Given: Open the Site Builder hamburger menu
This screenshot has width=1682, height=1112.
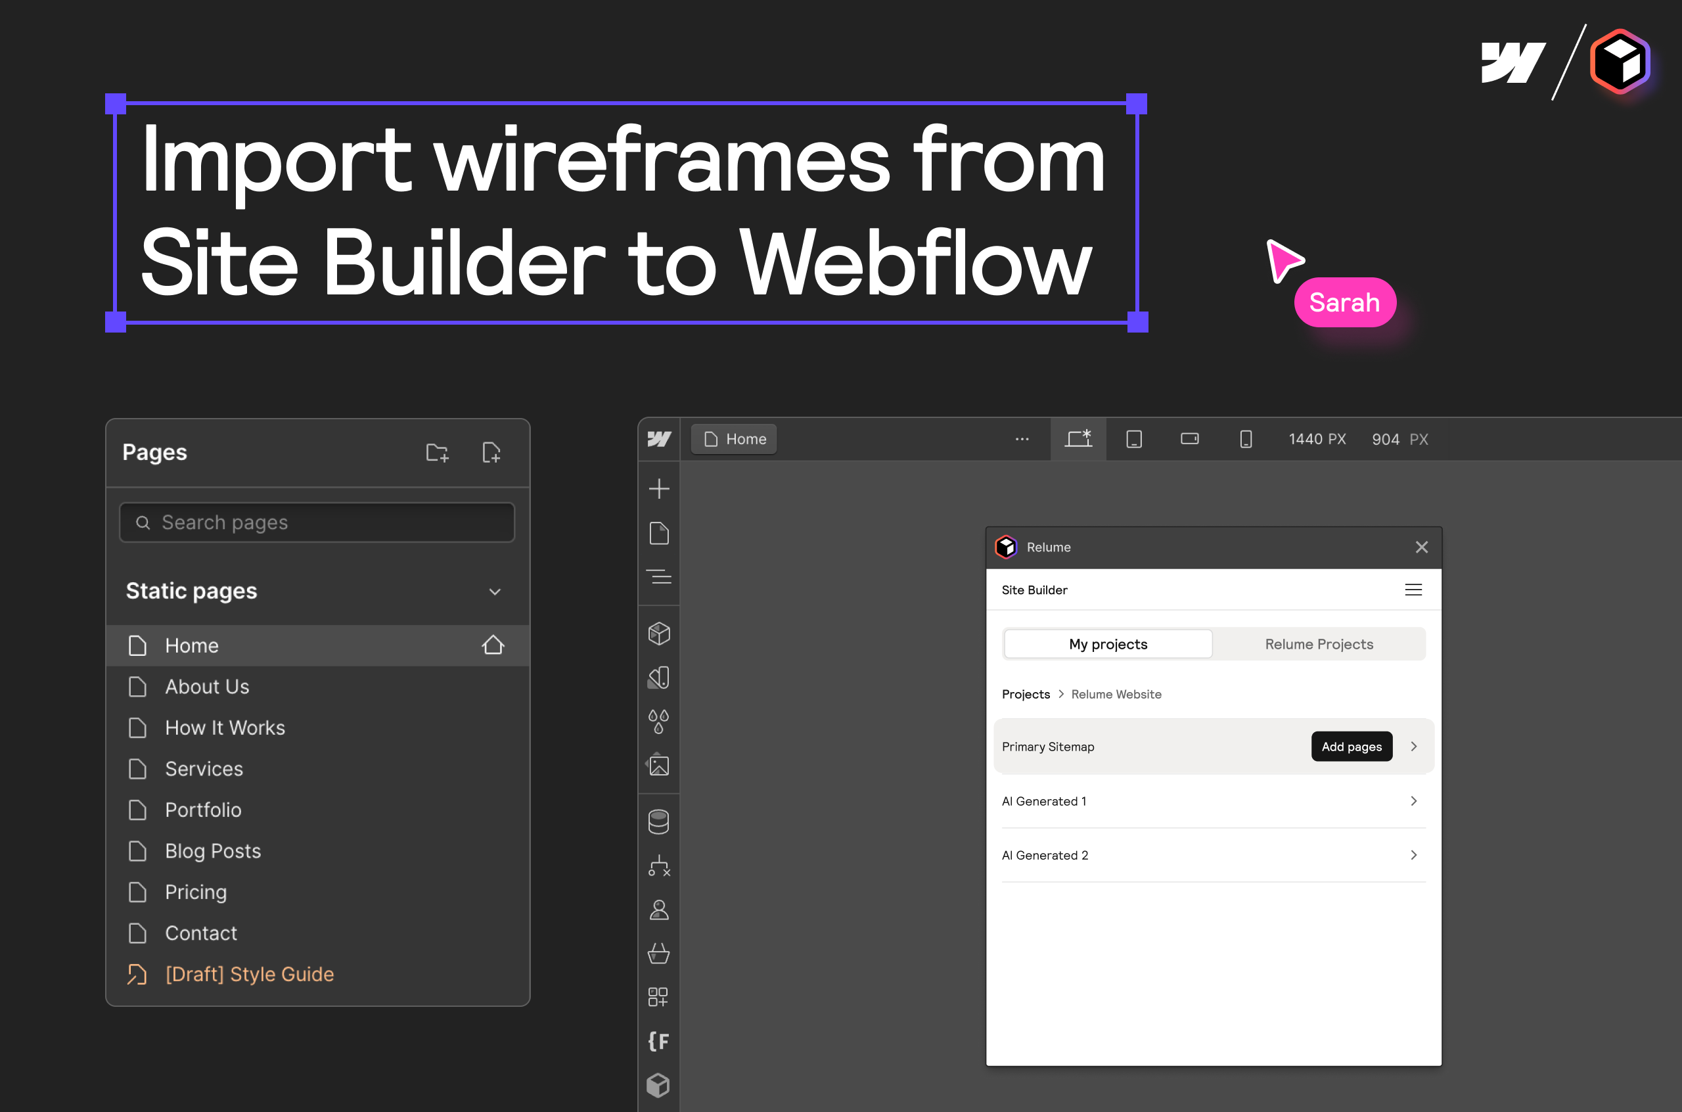Looking at the screenshot, I should [1413, 590].
